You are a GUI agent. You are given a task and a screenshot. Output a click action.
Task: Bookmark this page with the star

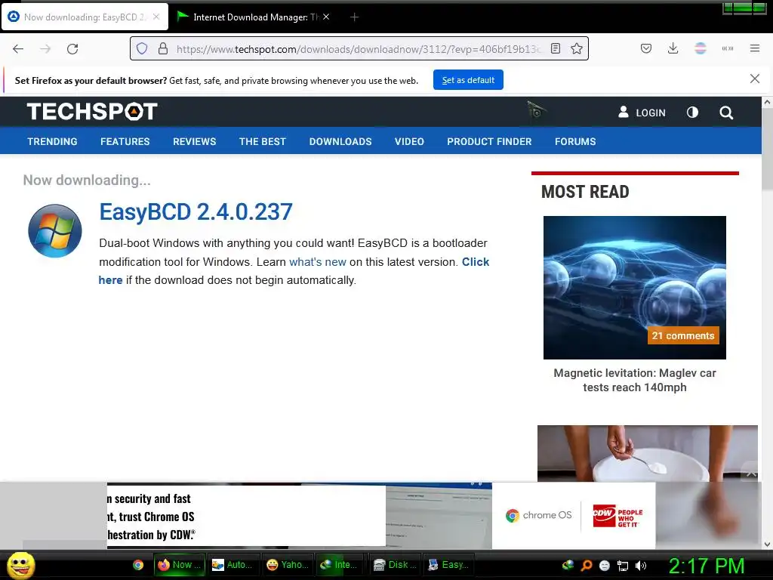click(576, 48)
